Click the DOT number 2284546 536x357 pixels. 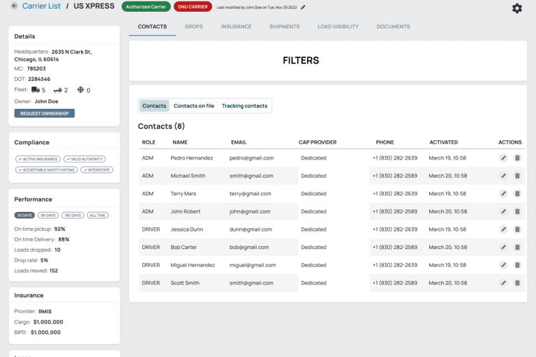click(x=39, y=79)
